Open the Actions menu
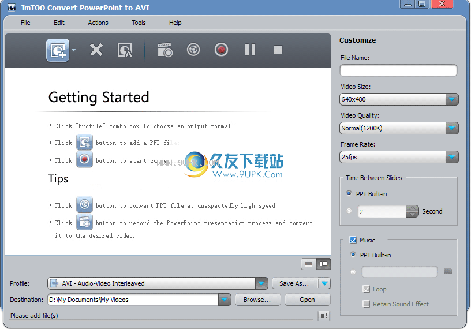The height and width of the screenshot is (329, 471). (98, 23)
